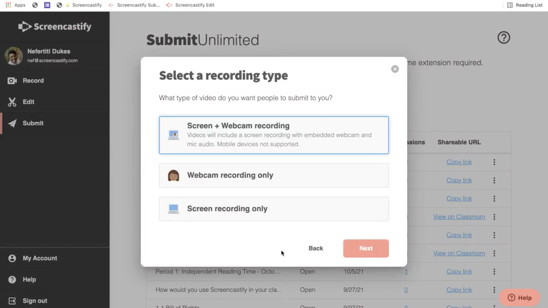Choose Screen recording only option
548x308 pixels.
coord(274,209)
